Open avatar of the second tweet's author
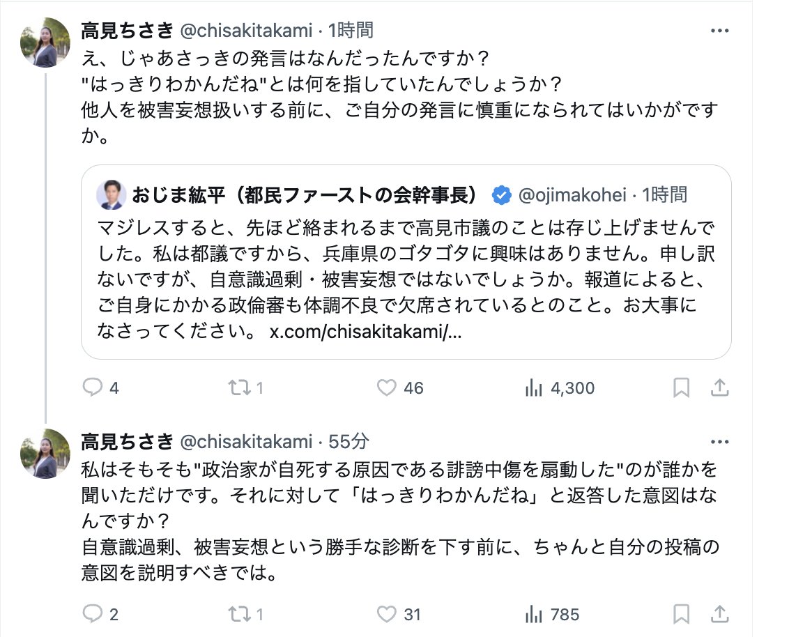This screenshot has width=789, height=637. tap(46, 454)
